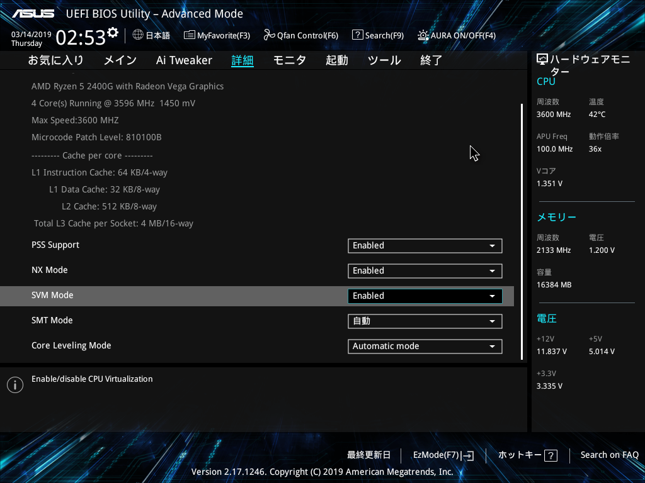Open the SMT Mode dropdown
The width and height of the screenshot is (645, 483).
pyautogui.click(x=425, y=321)
